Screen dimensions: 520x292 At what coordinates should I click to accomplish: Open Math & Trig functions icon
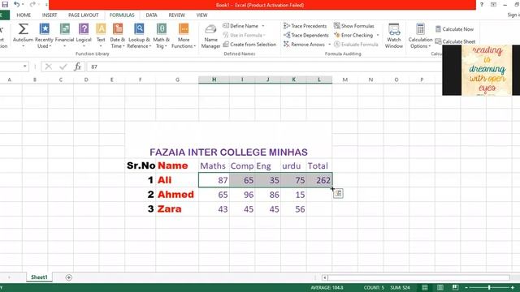(x=162, y=29)
